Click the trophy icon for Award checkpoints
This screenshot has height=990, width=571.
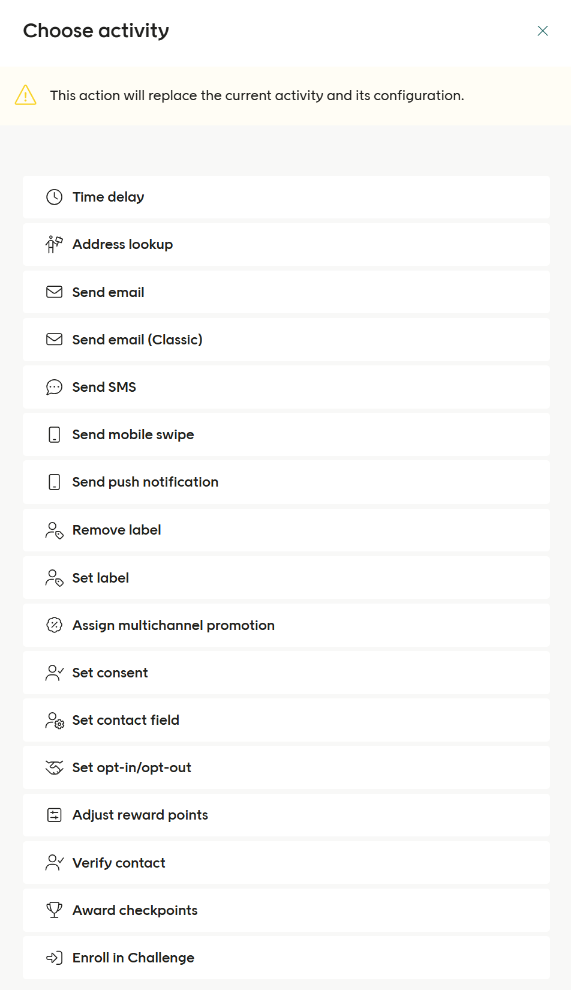coord(54,910)
